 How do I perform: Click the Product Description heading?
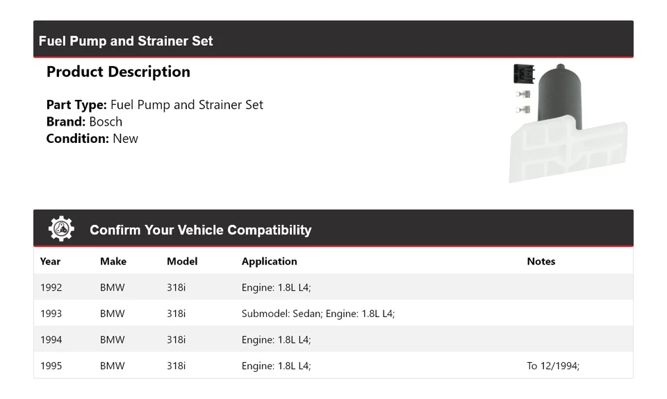click(118, 71)
